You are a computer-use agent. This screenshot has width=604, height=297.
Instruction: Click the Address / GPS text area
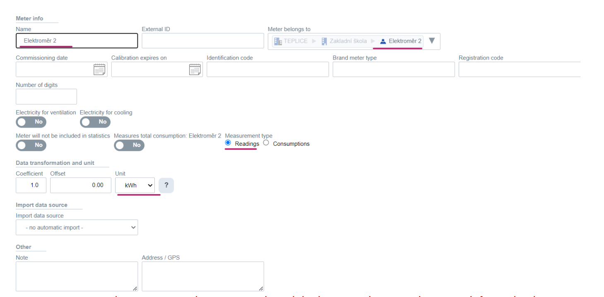coord(202,276)
